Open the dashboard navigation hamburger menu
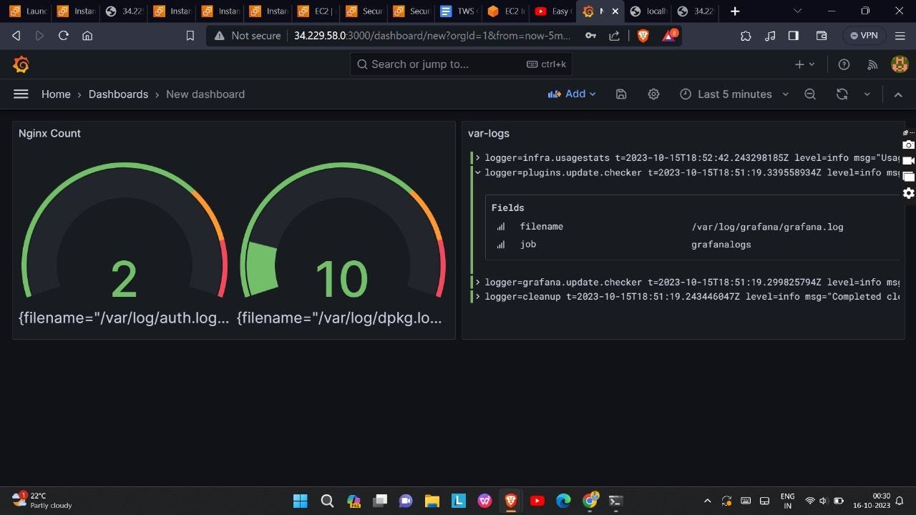The height and width of the screenshot is (515, 916). click(x=21, y=94)
